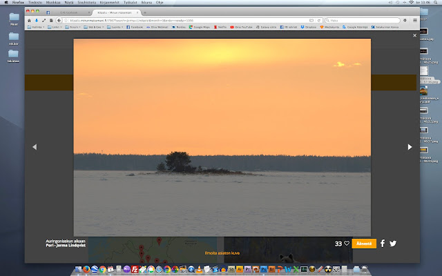Open the Kirjanmerkit menu
The image size is (442, 276).
(109, 2)
